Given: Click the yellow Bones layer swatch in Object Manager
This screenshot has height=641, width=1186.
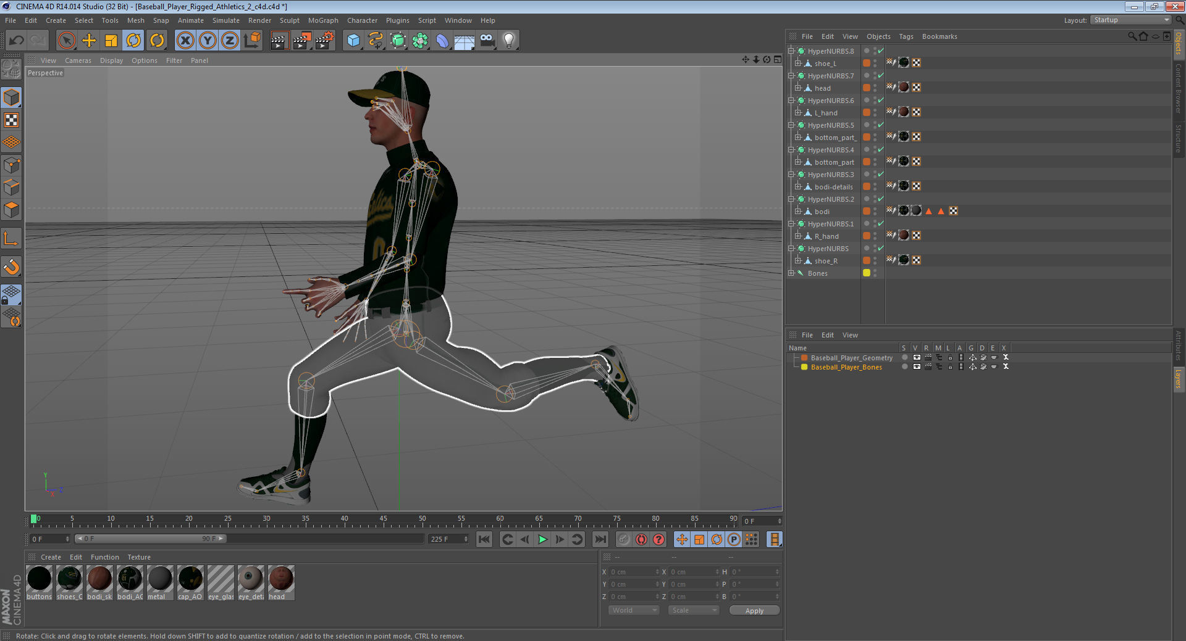Looking at the screenshot, I should point(867,273).
